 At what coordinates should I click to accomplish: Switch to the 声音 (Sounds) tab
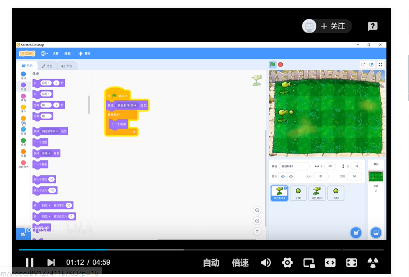click(x=67, y=66)
